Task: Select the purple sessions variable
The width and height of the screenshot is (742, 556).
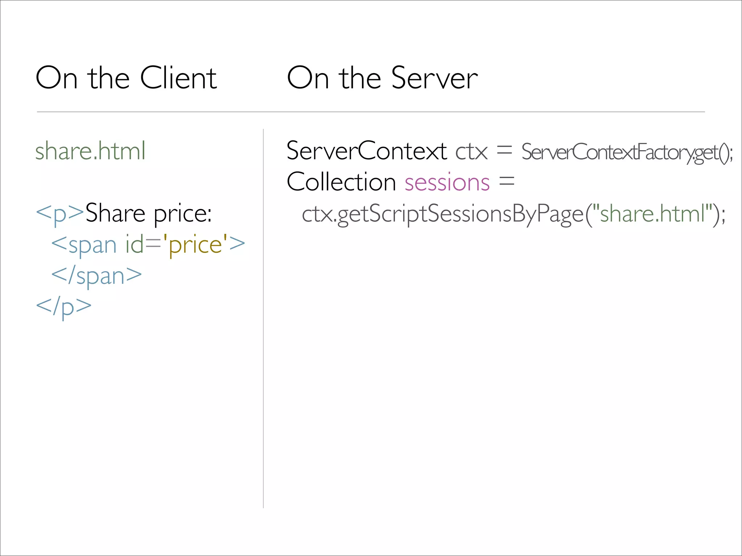Action: (x=447, y=182)
